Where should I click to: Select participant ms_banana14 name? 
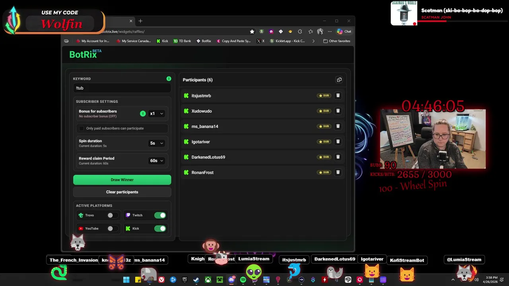tap(205, 126)
